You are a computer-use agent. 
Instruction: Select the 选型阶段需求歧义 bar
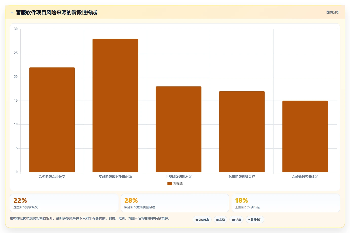[x=52, y=120]
